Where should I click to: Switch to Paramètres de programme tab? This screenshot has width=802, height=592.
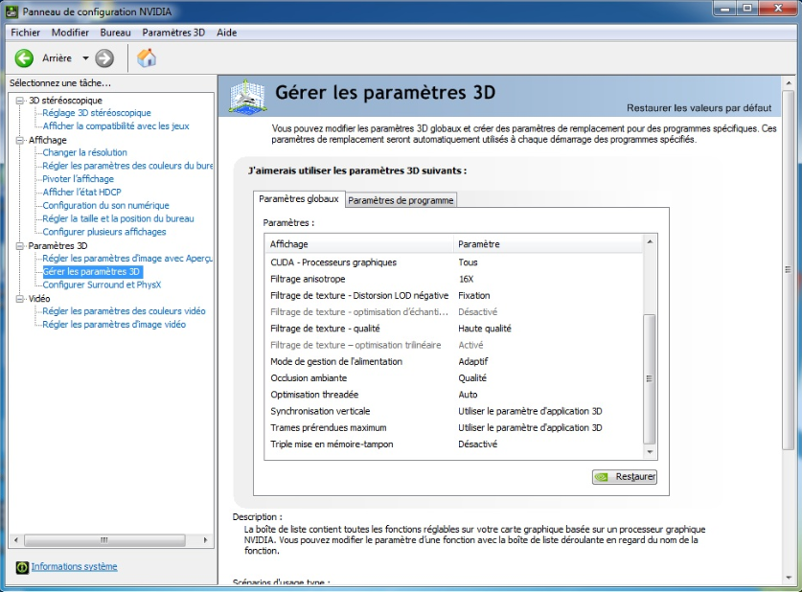[x=401, y=200]
